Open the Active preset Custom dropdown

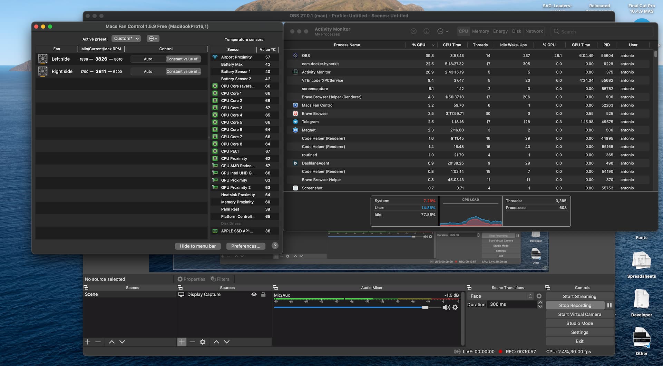pyautogui.click(x=126, y=39)
